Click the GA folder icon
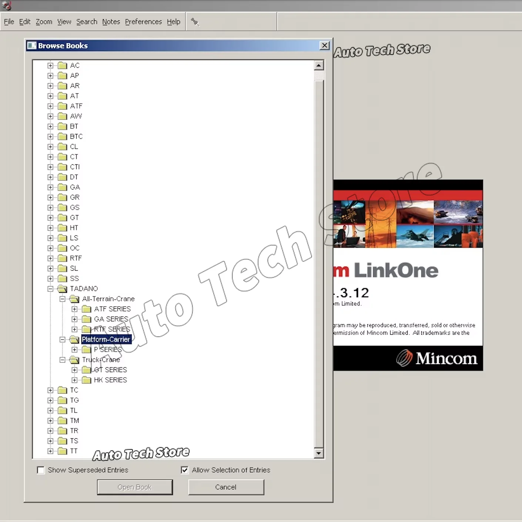The image size is (522, 522). [x=63, y=187]
